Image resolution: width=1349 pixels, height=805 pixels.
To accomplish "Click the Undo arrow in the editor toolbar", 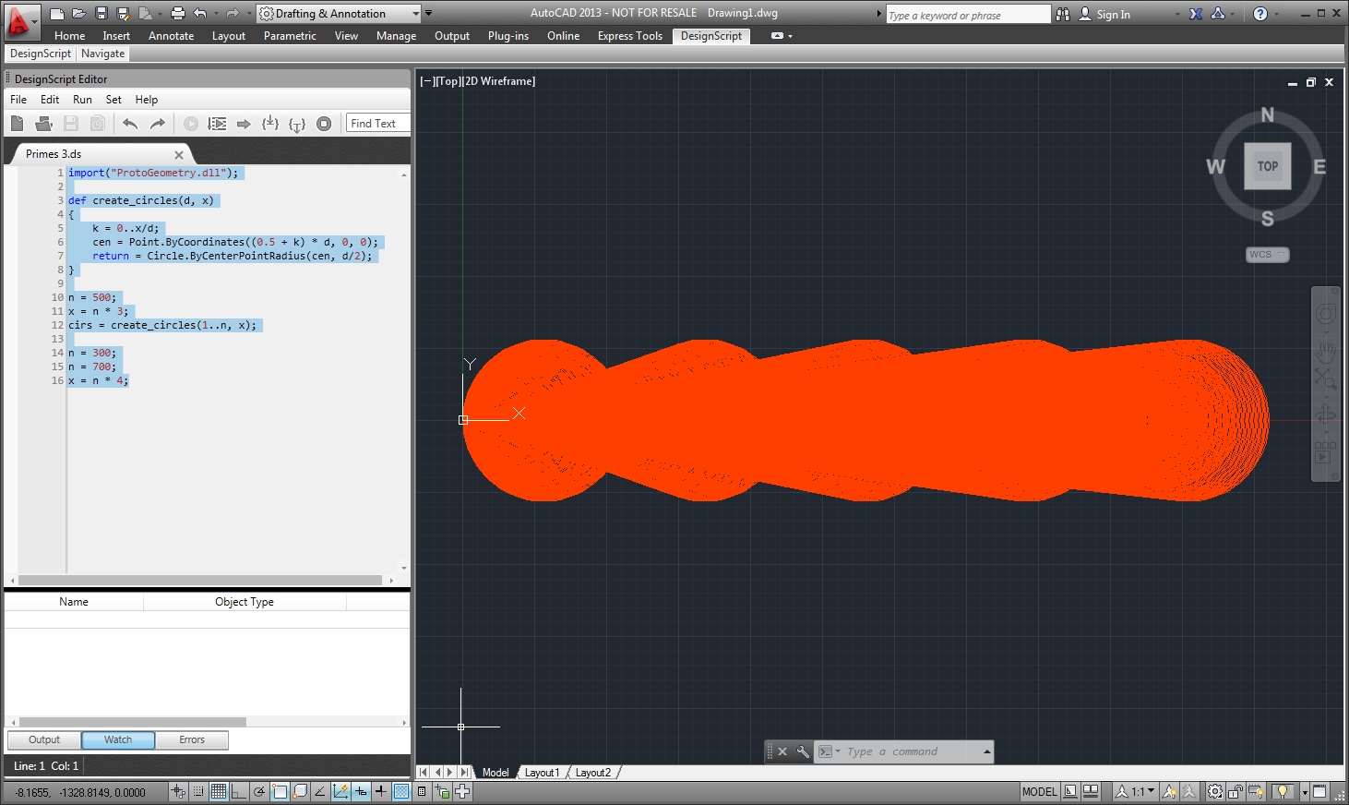I will pyautogui.click(x=130, y=124).
